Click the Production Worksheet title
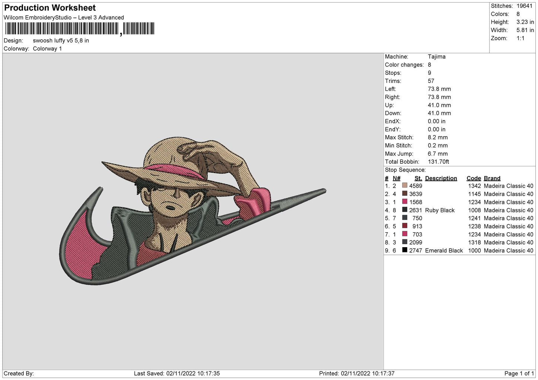This screenshot has width=538, height=380. coord(50,8)
